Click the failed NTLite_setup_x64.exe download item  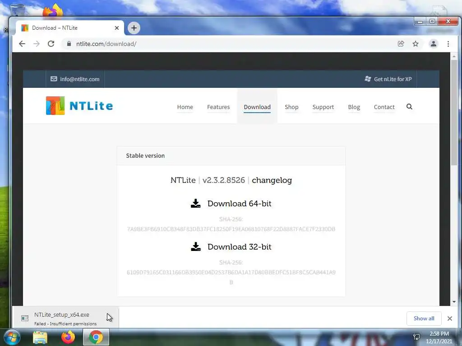[x=65, y=319]
